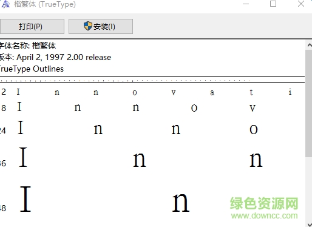Maximize the font viewer window
The height and width of the screenshot is (227, 312).
pyautogui.click(x=273, y=4)
